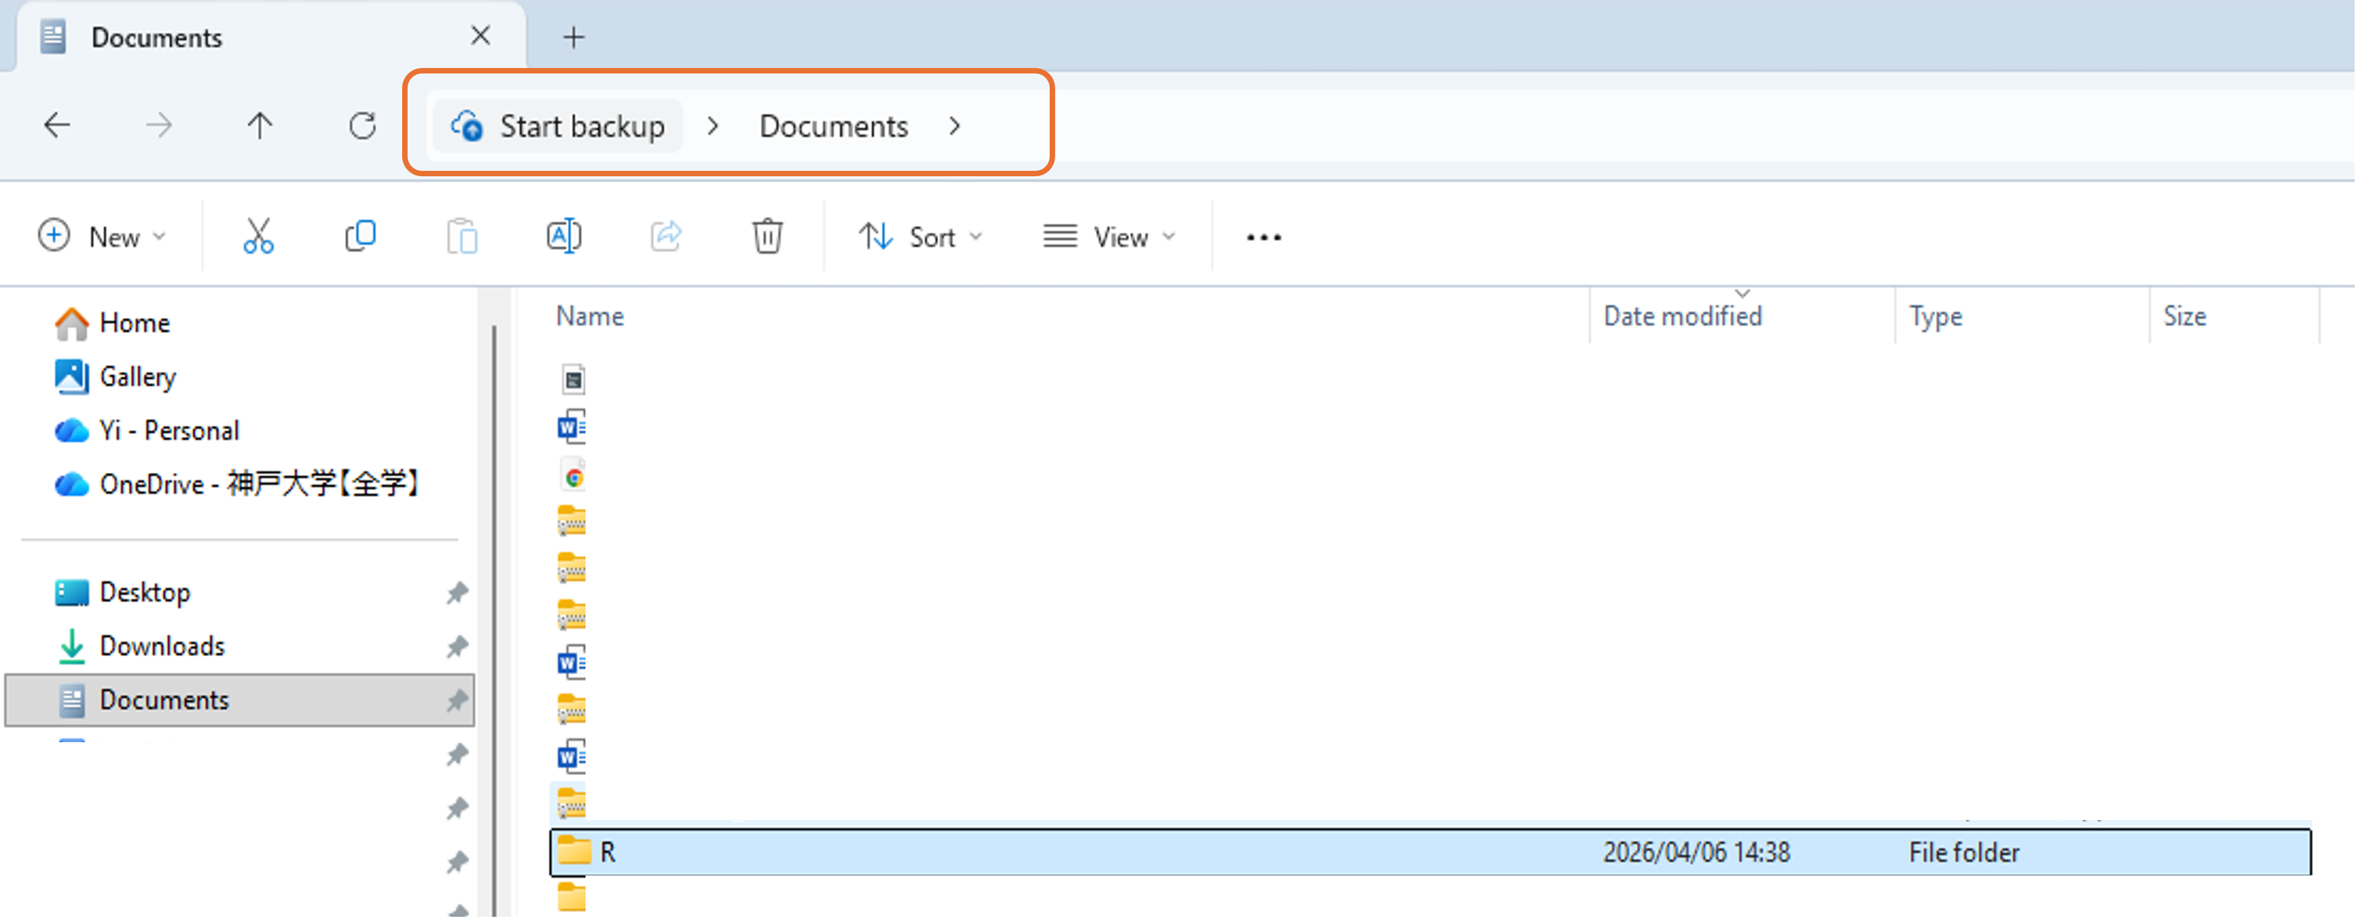2378x919 pixels.
Task: Open Gallery in the navigation pane
Action: 138,377
